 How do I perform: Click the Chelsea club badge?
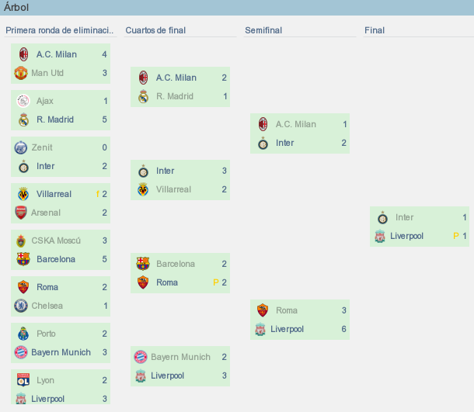click(21, 306)
